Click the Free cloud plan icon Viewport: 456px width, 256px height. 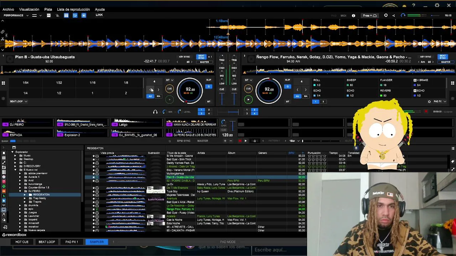[x=370, y=16]
